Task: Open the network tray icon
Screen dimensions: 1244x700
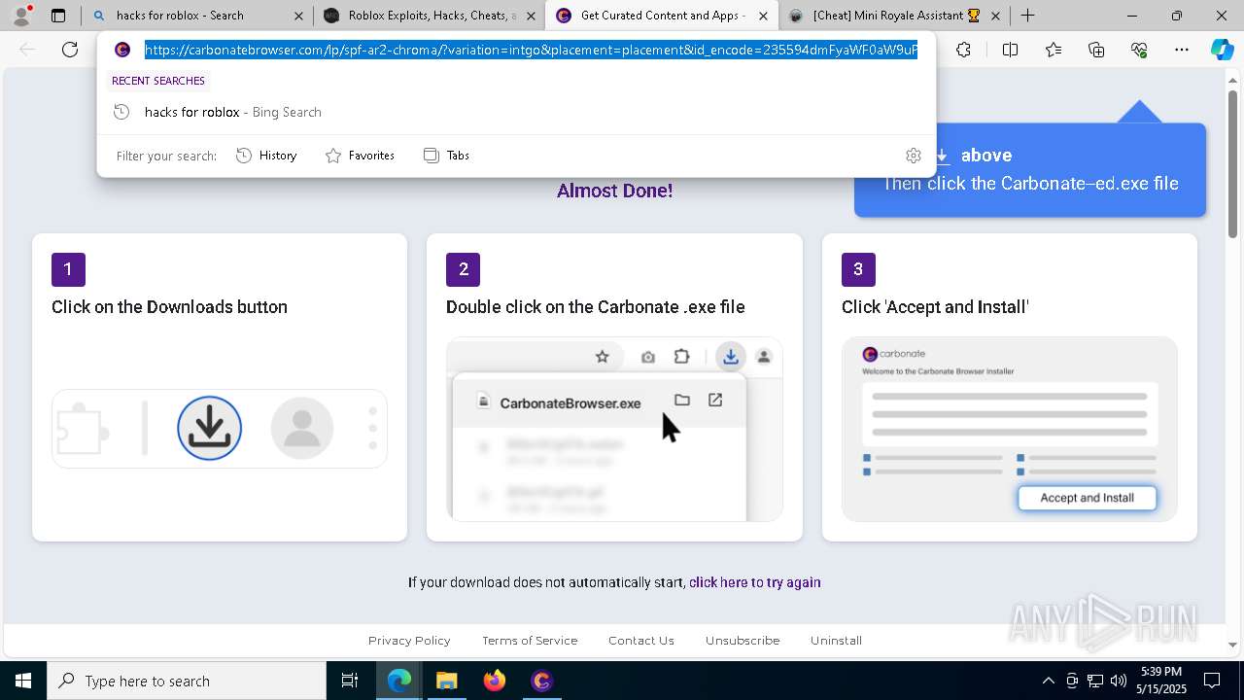Action: pos(1095,681)
